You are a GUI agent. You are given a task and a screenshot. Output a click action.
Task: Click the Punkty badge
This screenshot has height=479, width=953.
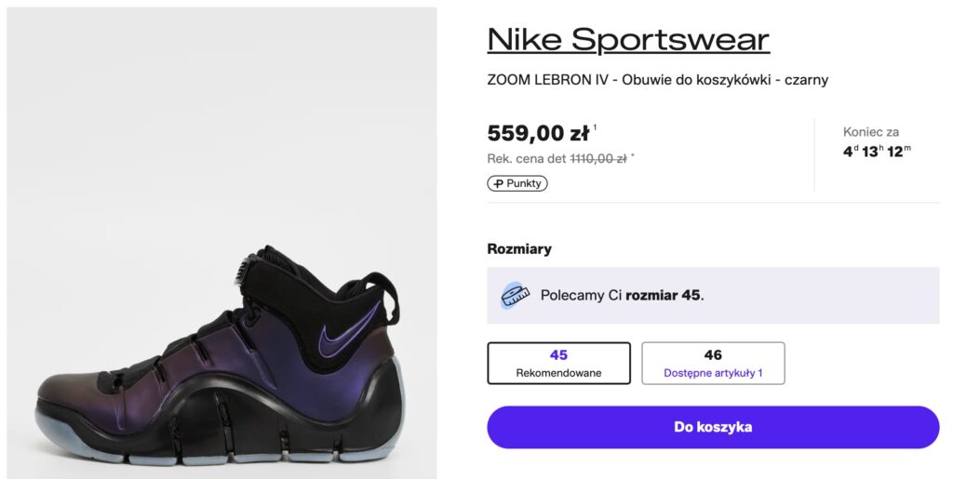coord(517,183)
